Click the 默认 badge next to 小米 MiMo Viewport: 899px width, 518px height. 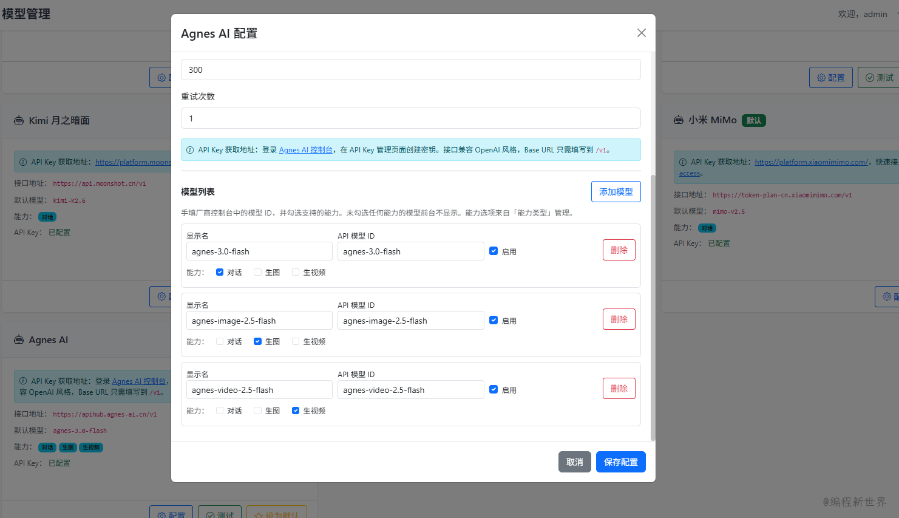(754, 120)
